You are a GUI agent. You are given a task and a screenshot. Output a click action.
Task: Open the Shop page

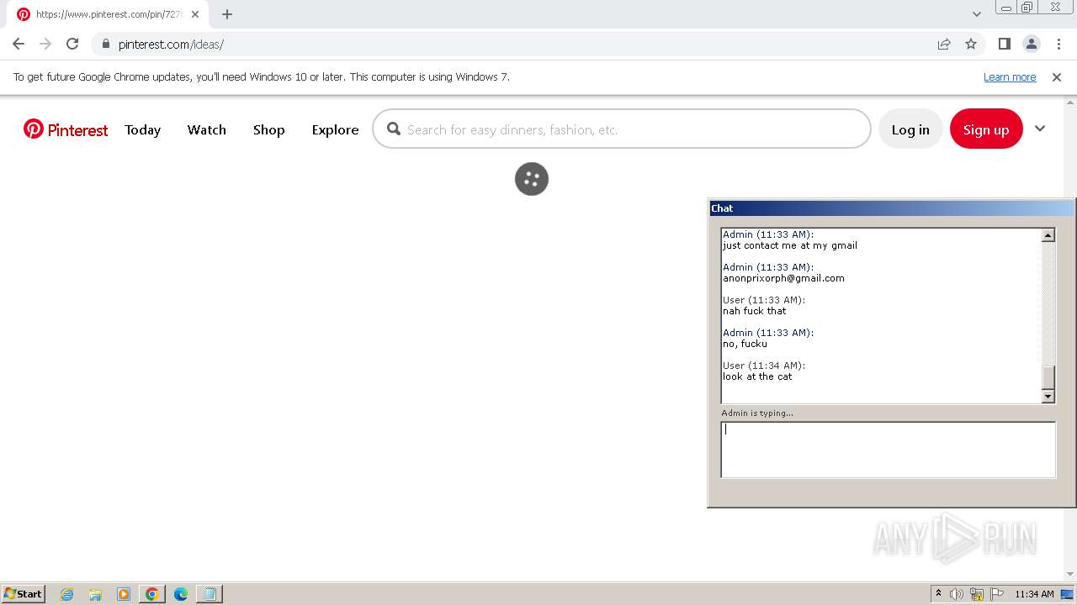point(269,129)
